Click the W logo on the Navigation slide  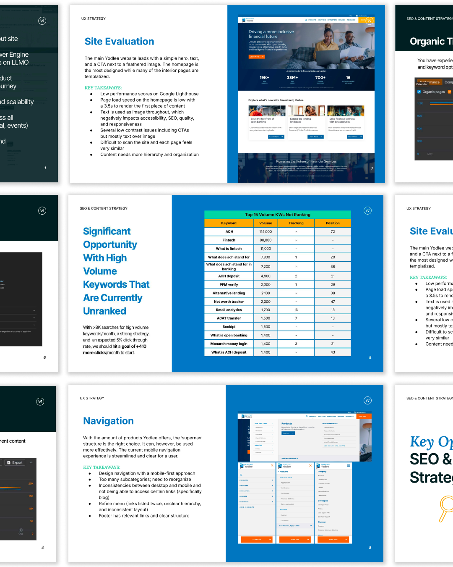(368, 400)
